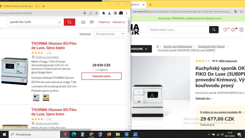245x138 pixels.
Task: Open the 608 hodnocení reviews link
Action: click(x=228, y=61)
